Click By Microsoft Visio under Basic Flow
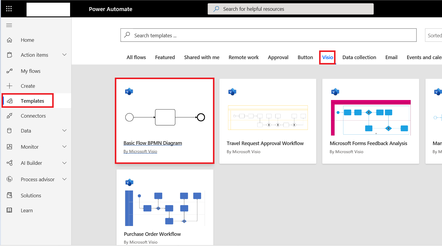The image size is (442, 246). 140,151
